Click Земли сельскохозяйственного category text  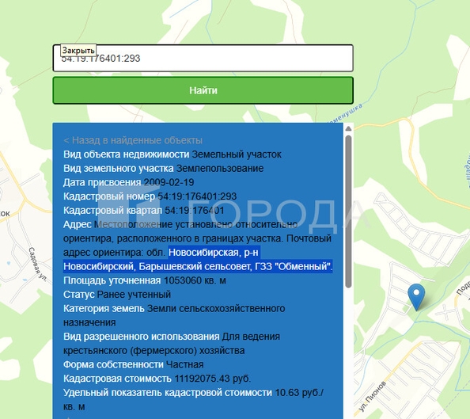(216, 309)
